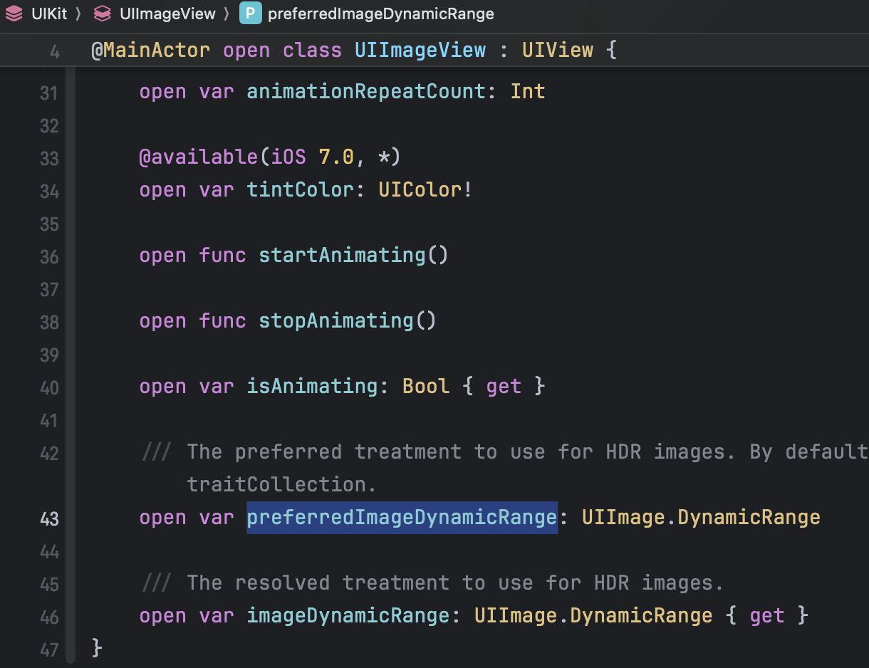Screen dimensions: 869x668
Task: Click the @MainActor attribute
Action: 150,50
